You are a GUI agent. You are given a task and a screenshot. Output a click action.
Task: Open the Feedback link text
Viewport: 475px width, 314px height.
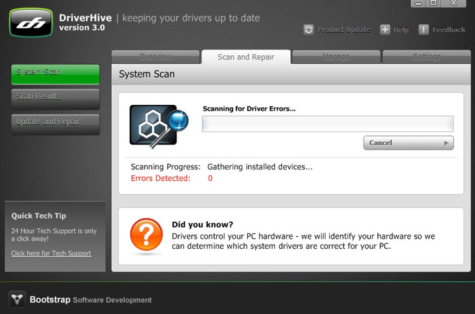[x=449, y=29]
